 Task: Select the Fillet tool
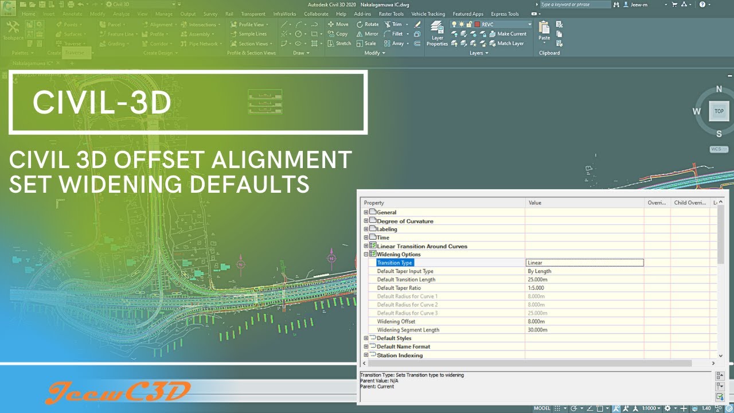393,34
